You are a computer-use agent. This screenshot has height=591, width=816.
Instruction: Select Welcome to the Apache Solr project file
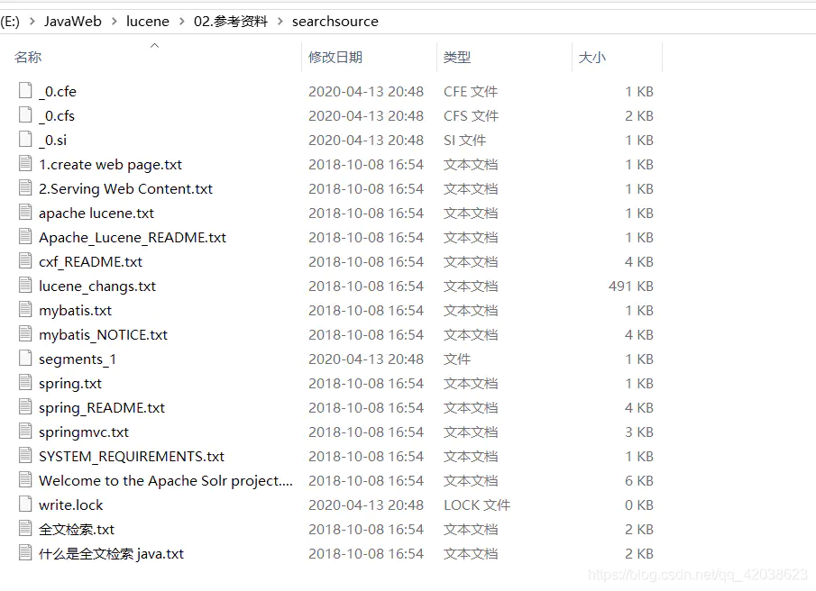coord(166,481)
